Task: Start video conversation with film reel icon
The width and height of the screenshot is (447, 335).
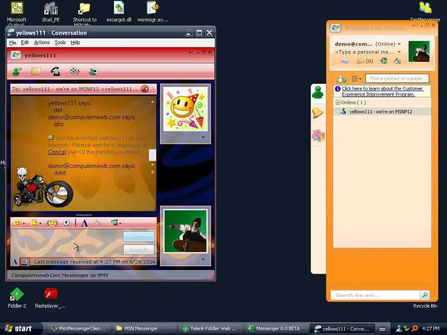Action: tap(74, 71)
